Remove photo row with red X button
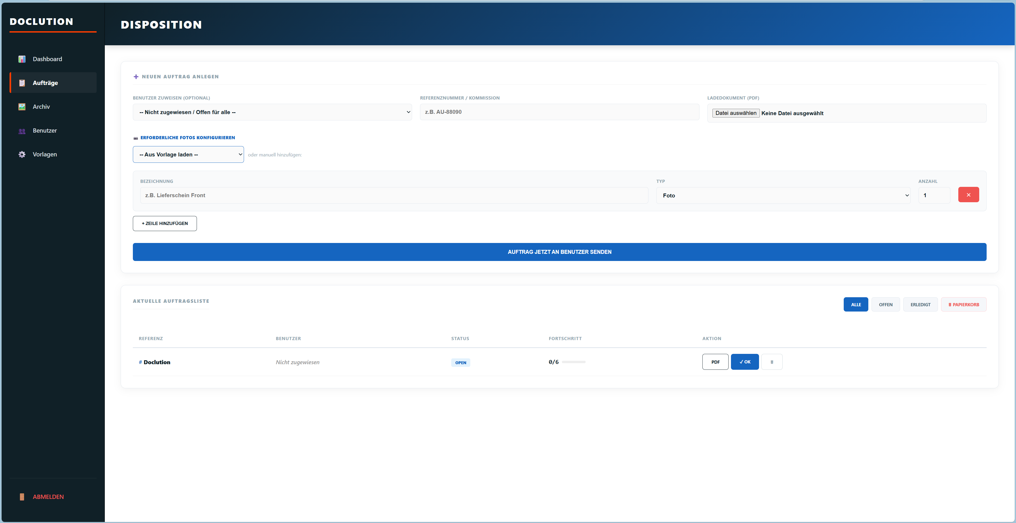Viewport: 1016px width, 523px height. [x=968, y=195]
